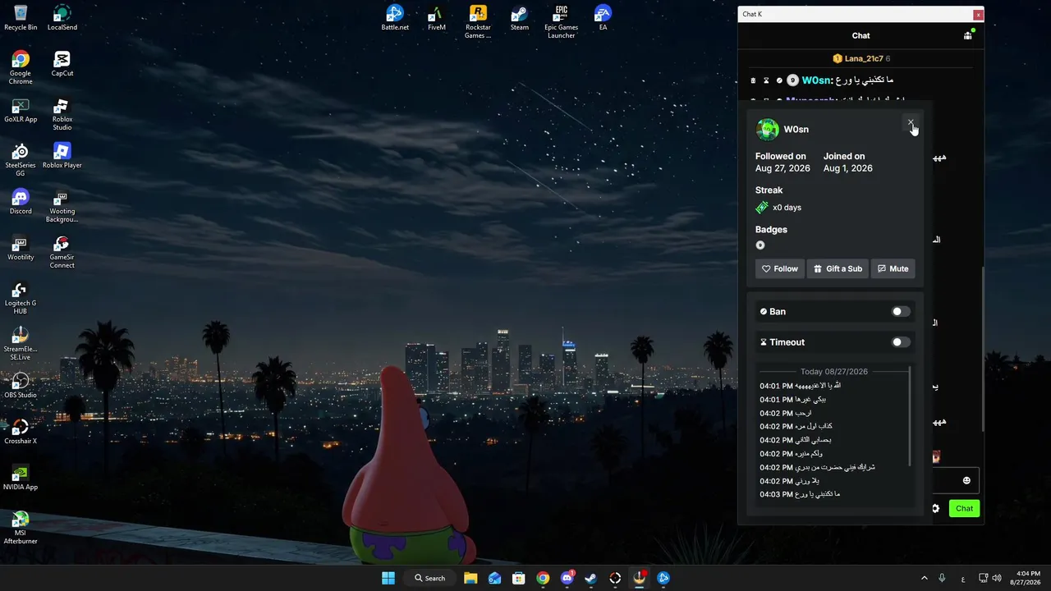Viewport: 1051px width, 591px height.
Task: Click the taskbar Search box
Action: (429, 578)
